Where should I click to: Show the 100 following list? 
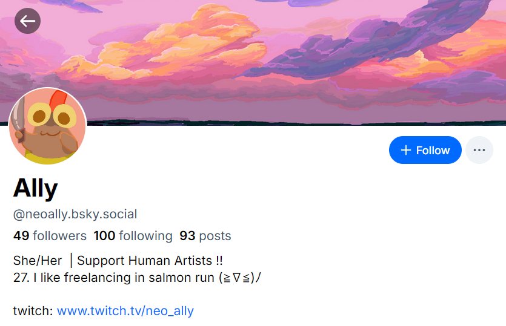(133, 236)
